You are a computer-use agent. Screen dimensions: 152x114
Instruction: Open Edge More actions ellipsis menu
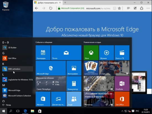point(148,8)
